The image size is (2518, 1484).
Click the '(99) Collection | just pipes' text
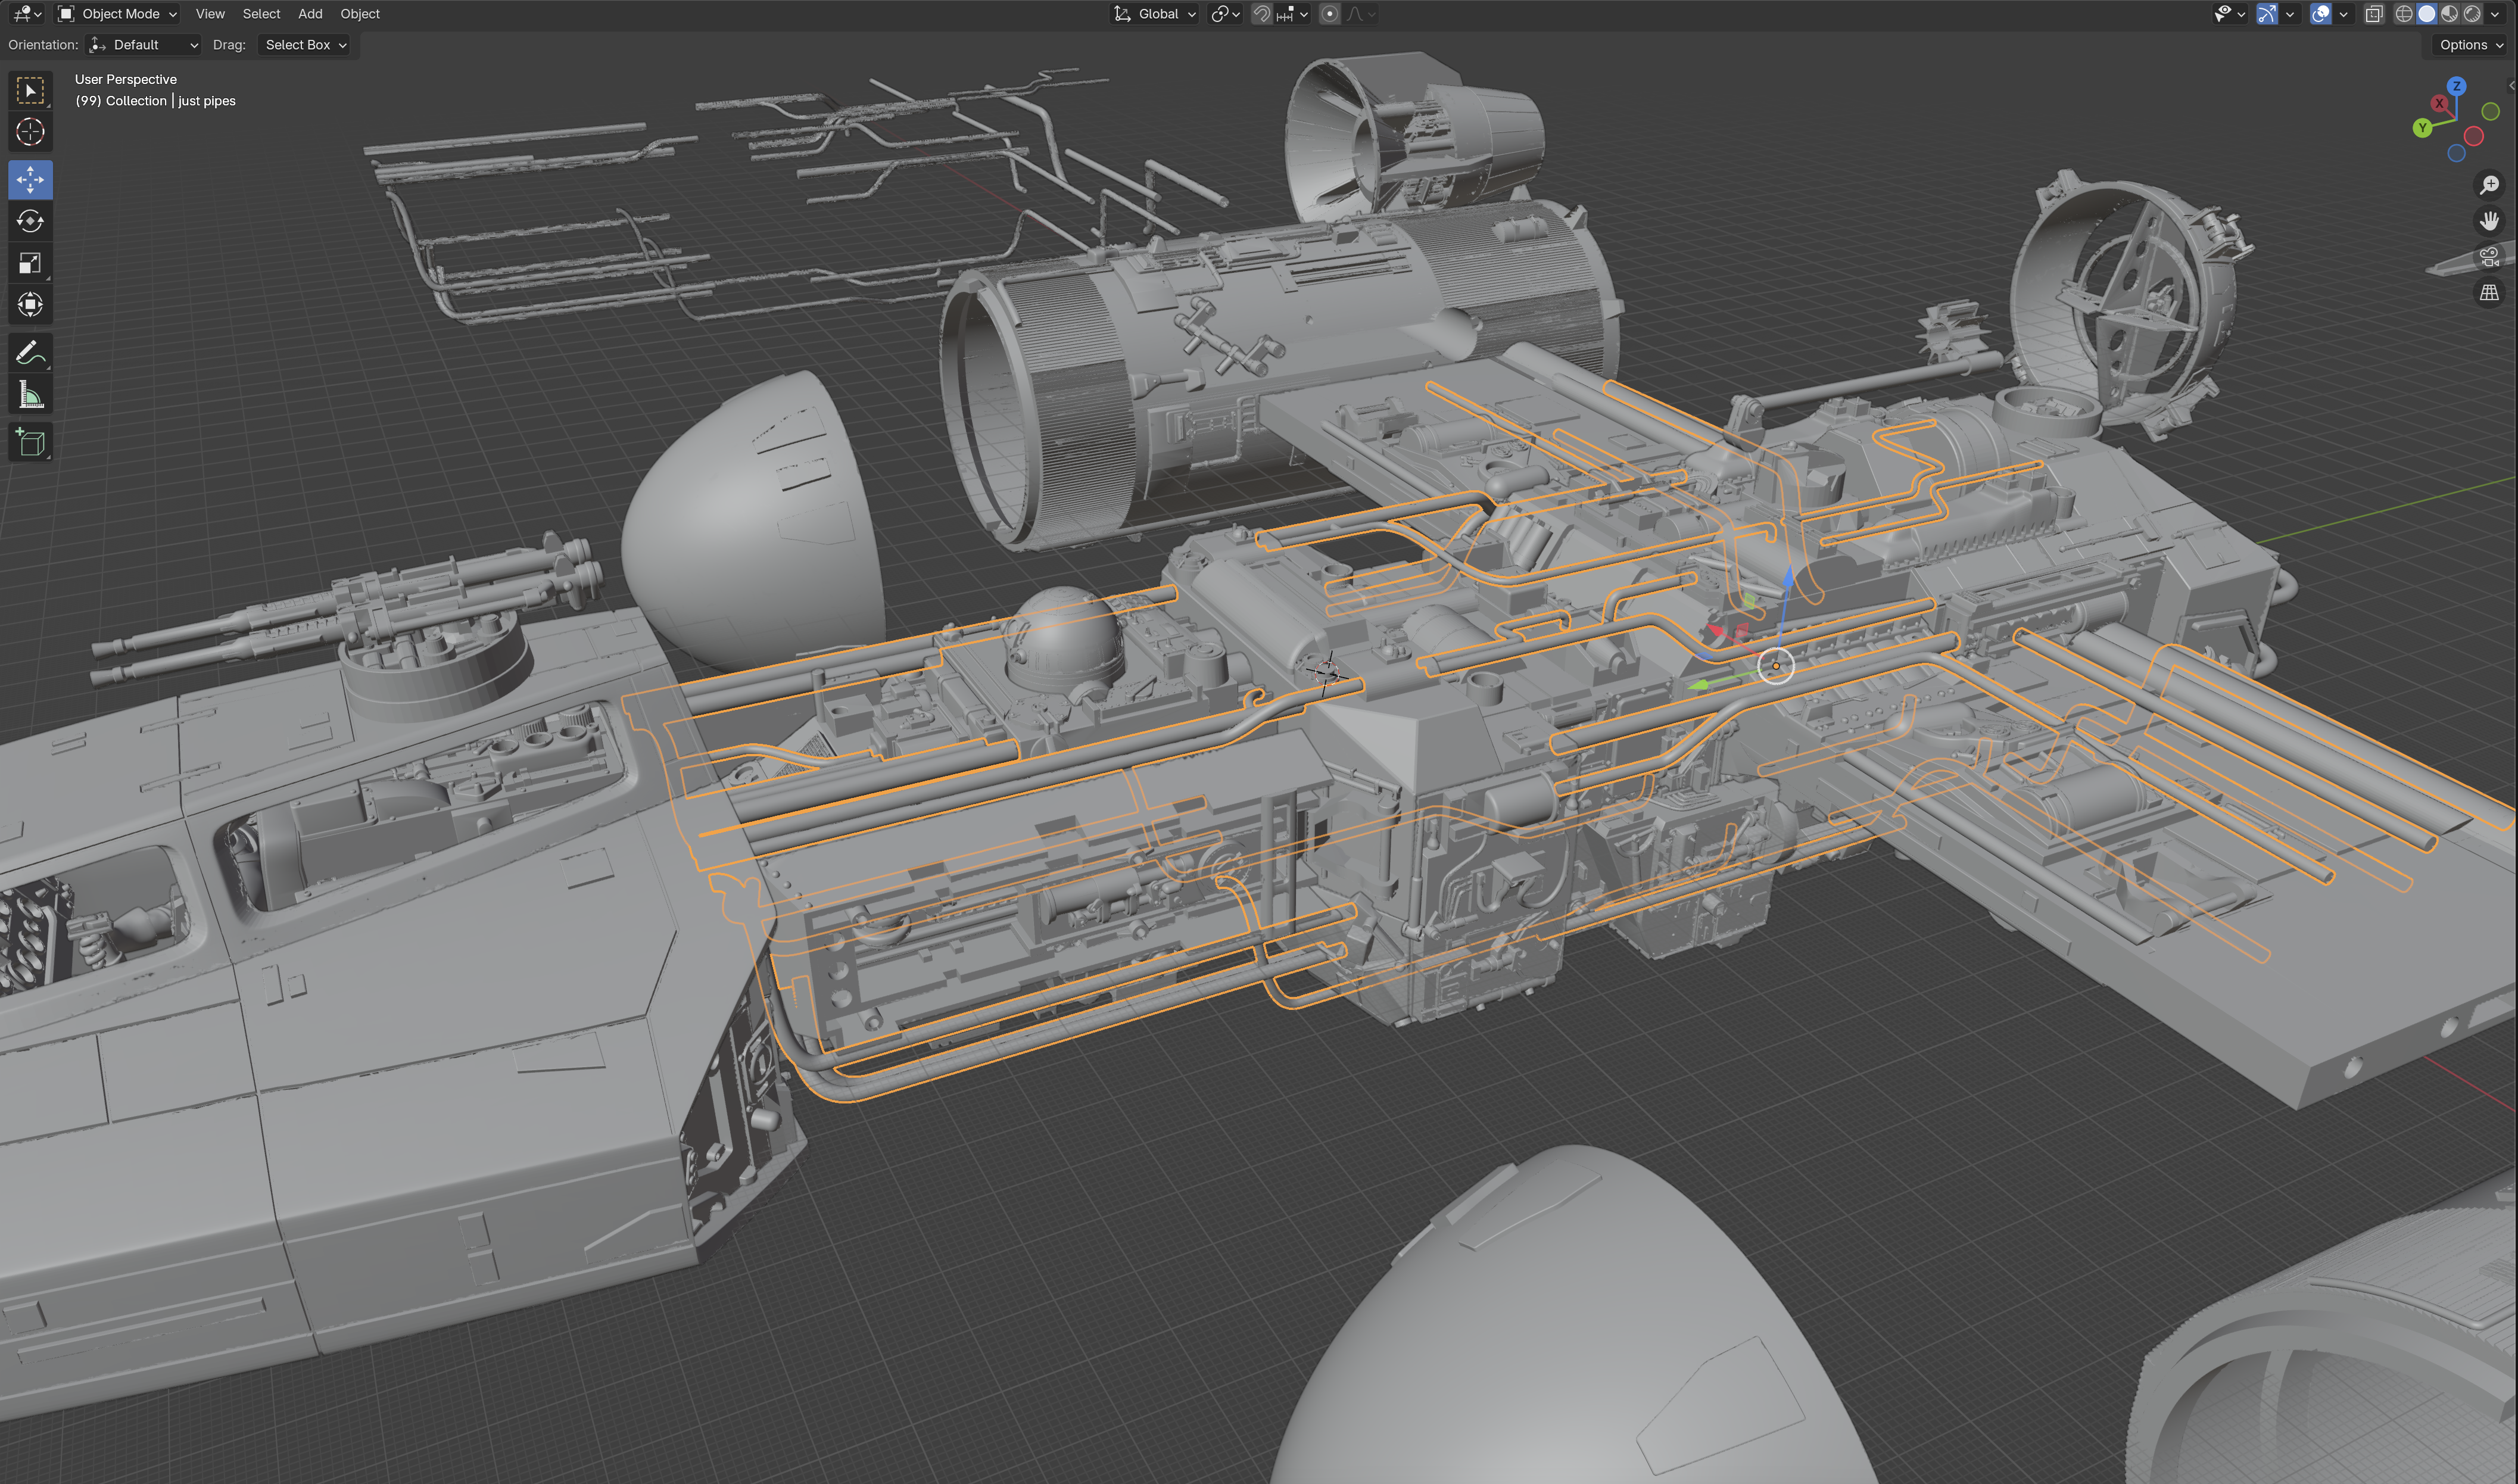(156, 101)
